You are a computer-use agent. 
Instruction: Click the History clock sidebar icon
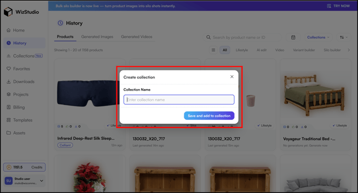(x=9, y=43)
